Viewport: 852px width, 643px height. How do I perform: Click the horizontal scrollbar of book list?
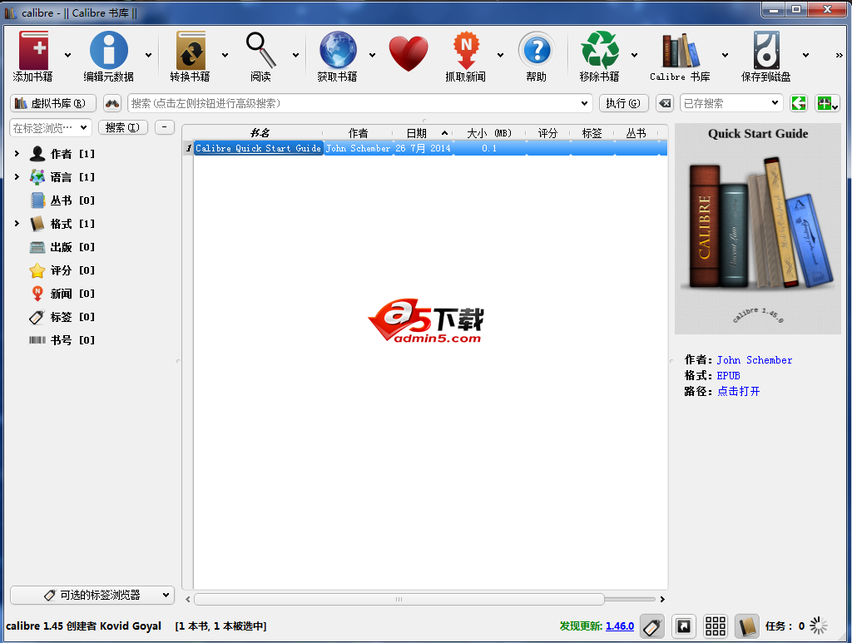tap(399, 599)
